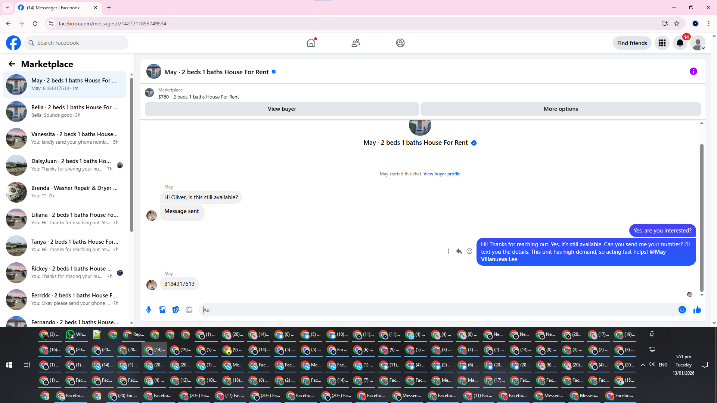Open the notifications bell
Screen dimensions: 717x403
point(680,43)
